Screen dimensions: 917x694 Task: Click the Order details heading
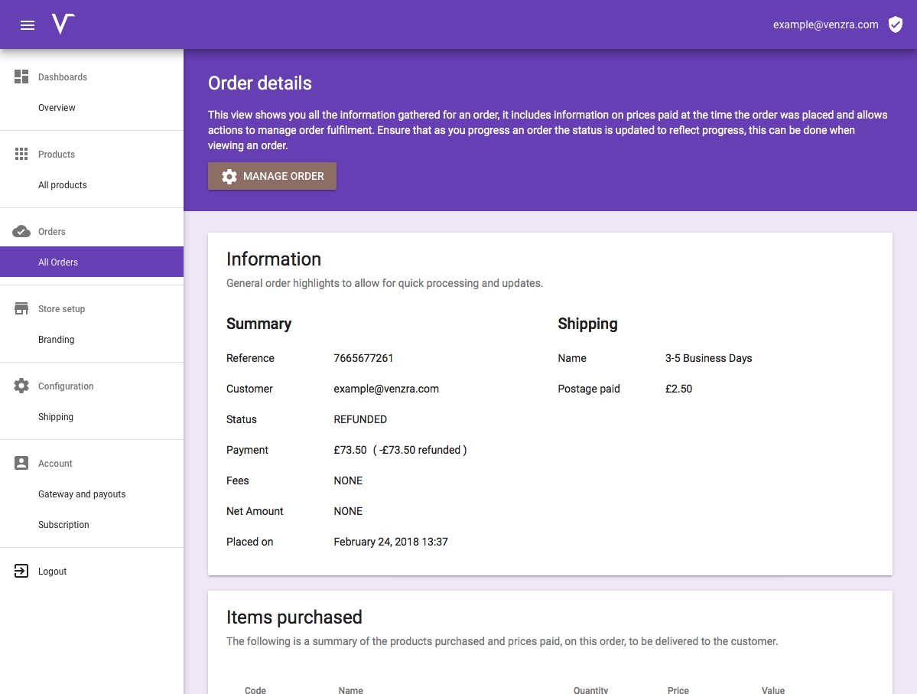pyautogui.click(x=260, y=83)
